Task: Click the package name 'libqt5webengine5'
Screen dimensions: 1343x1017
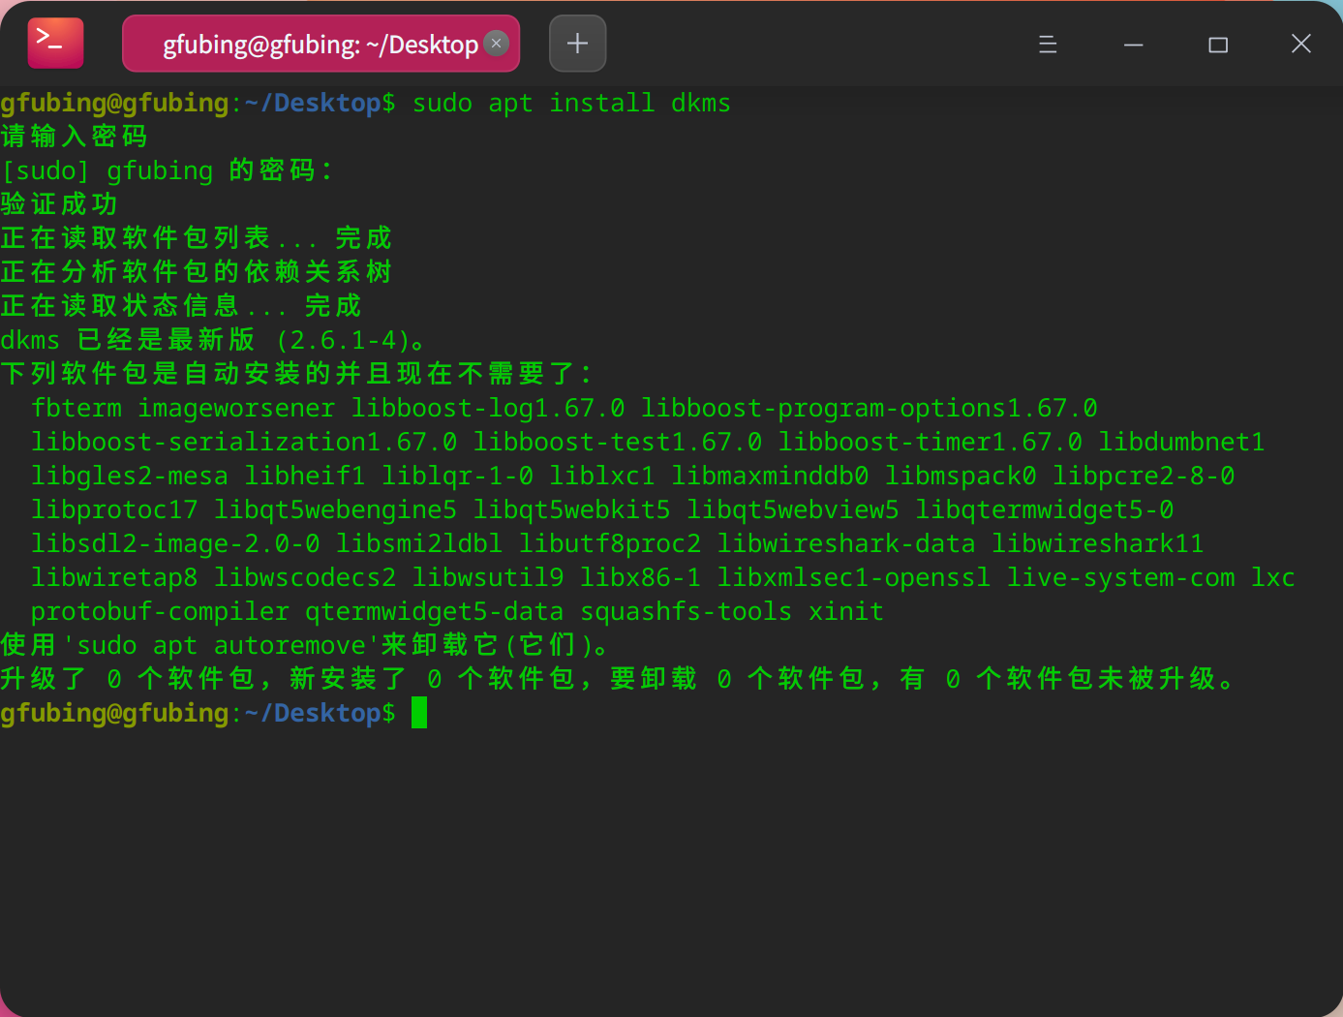Action: coord(336,509)
